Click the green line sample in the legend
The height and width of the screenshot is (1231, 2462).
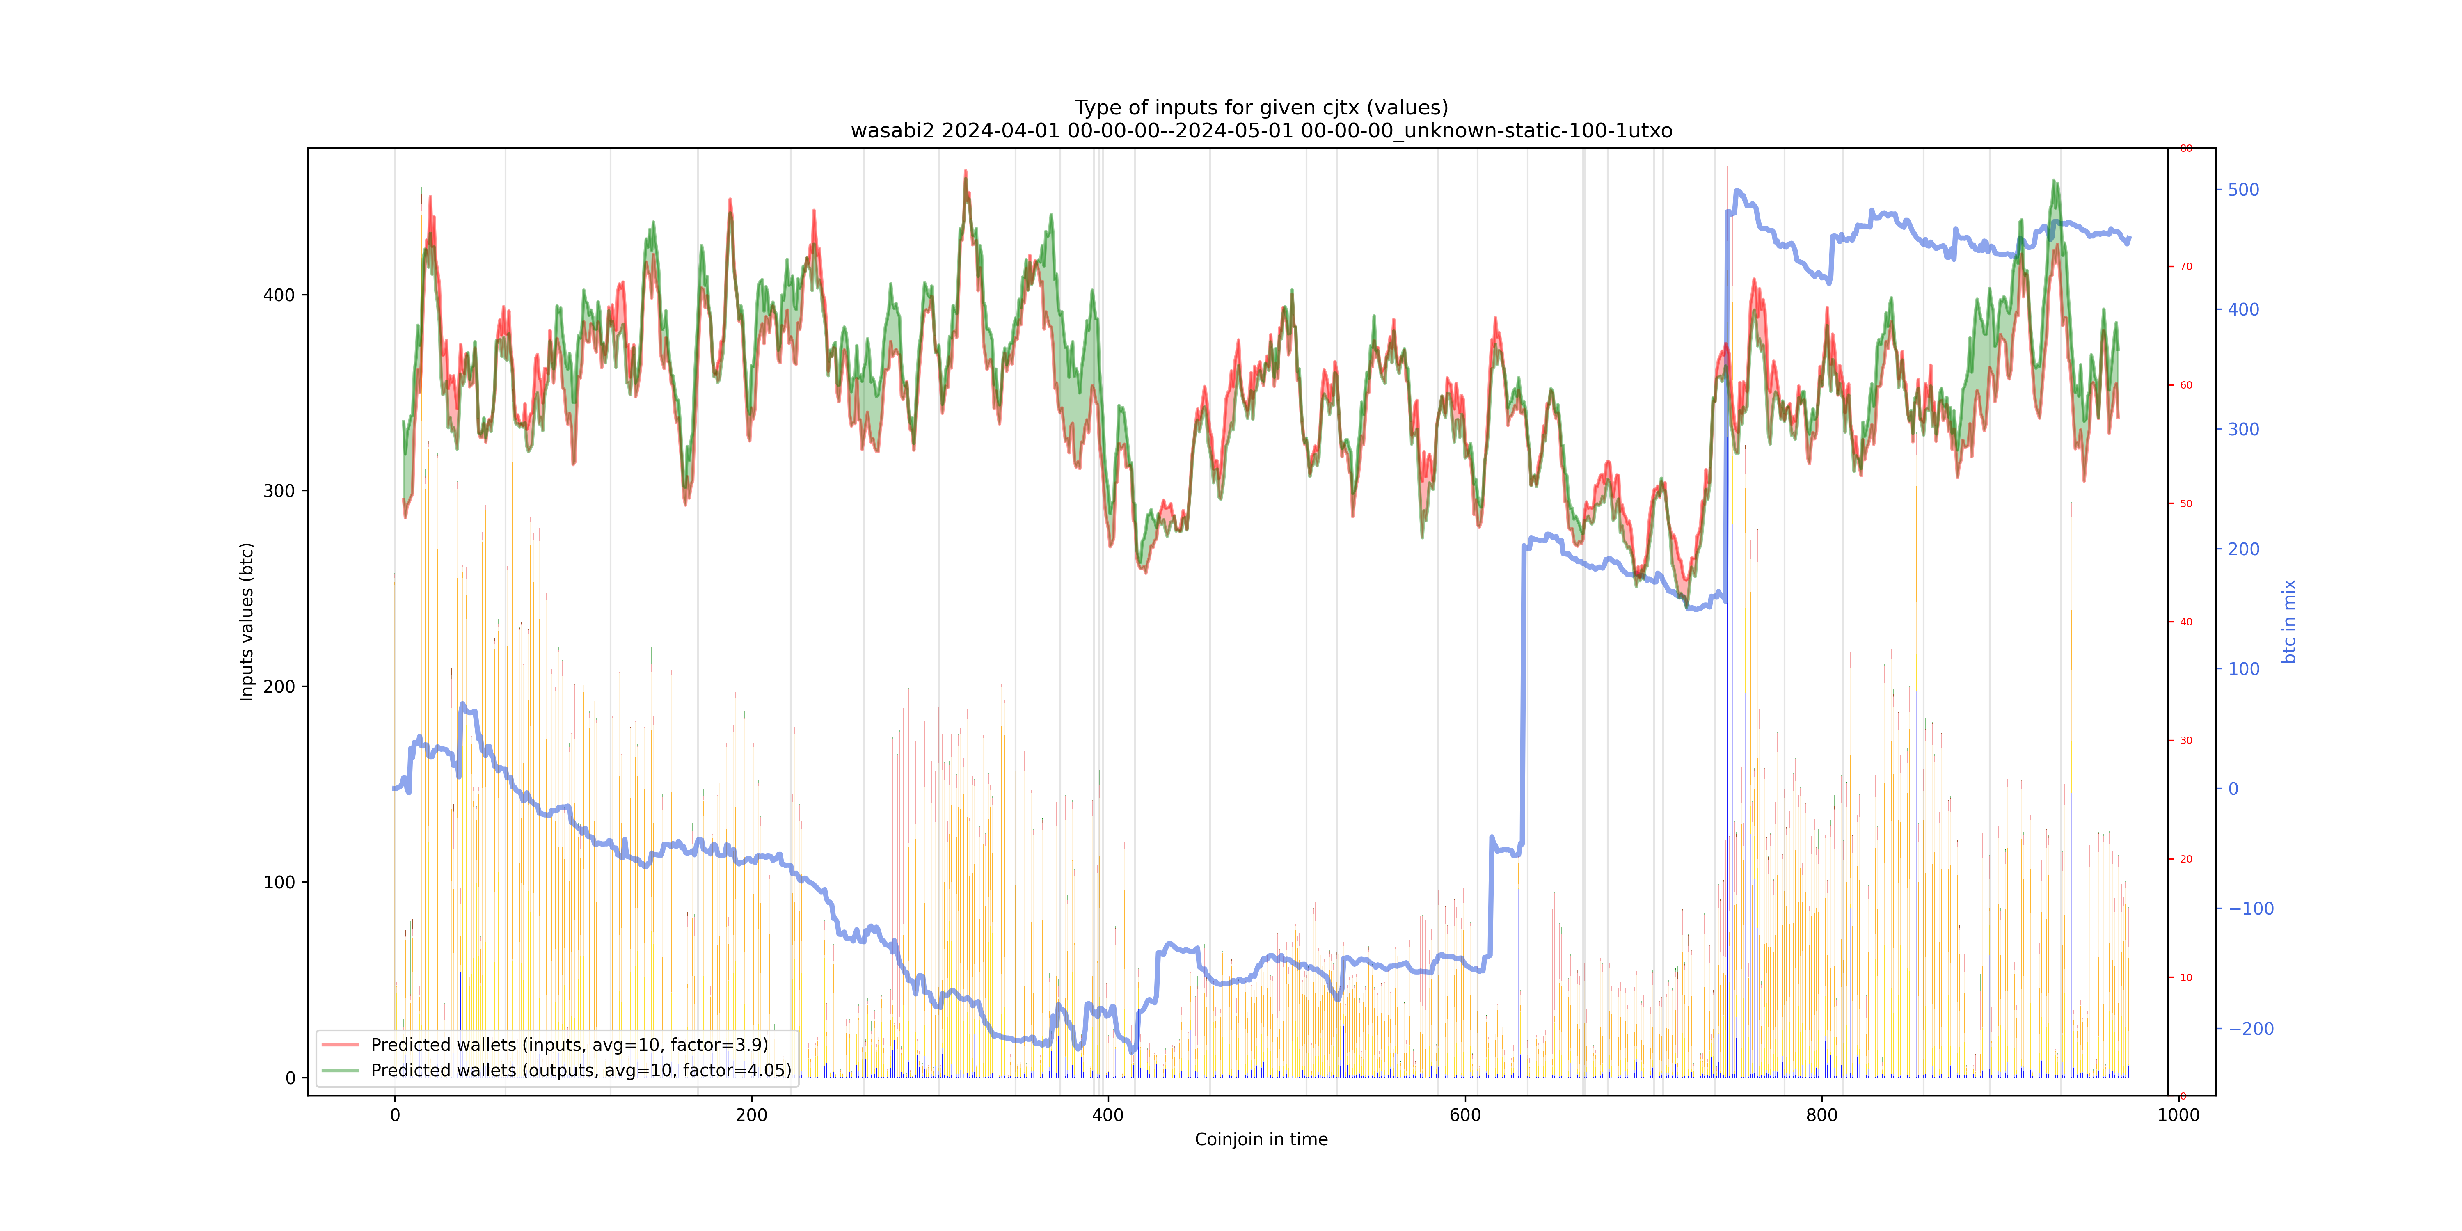pos(340,1071)
